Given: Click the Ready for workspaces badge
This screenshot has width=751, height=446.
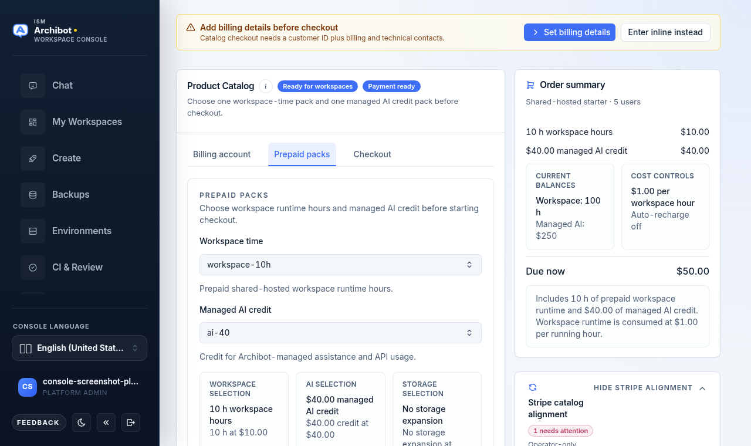Looking at the screenshot, I should click(x=317, y=86).
